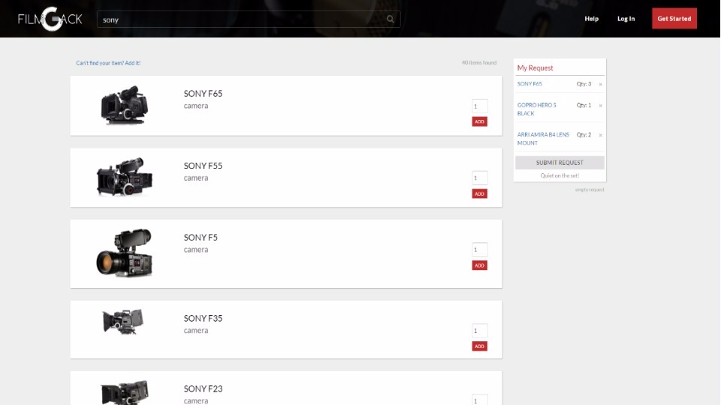Image resolution: width=721 pixels, height=405 pixels.
Task: Add SONY F35 to the request
Action: point(480,346)
